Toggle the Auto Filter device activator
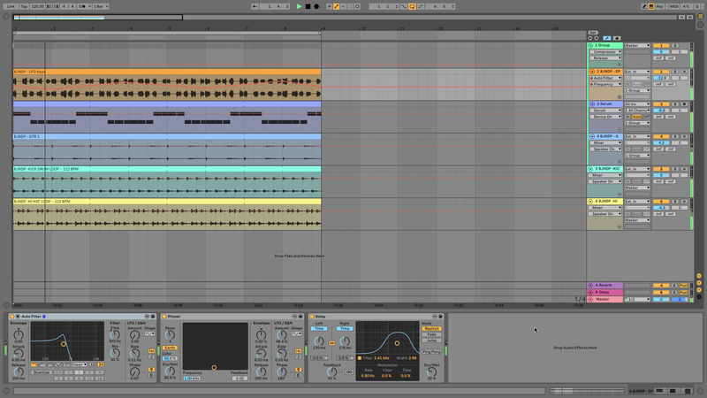This screenshot has width=707, height=398. coord(13,316)
